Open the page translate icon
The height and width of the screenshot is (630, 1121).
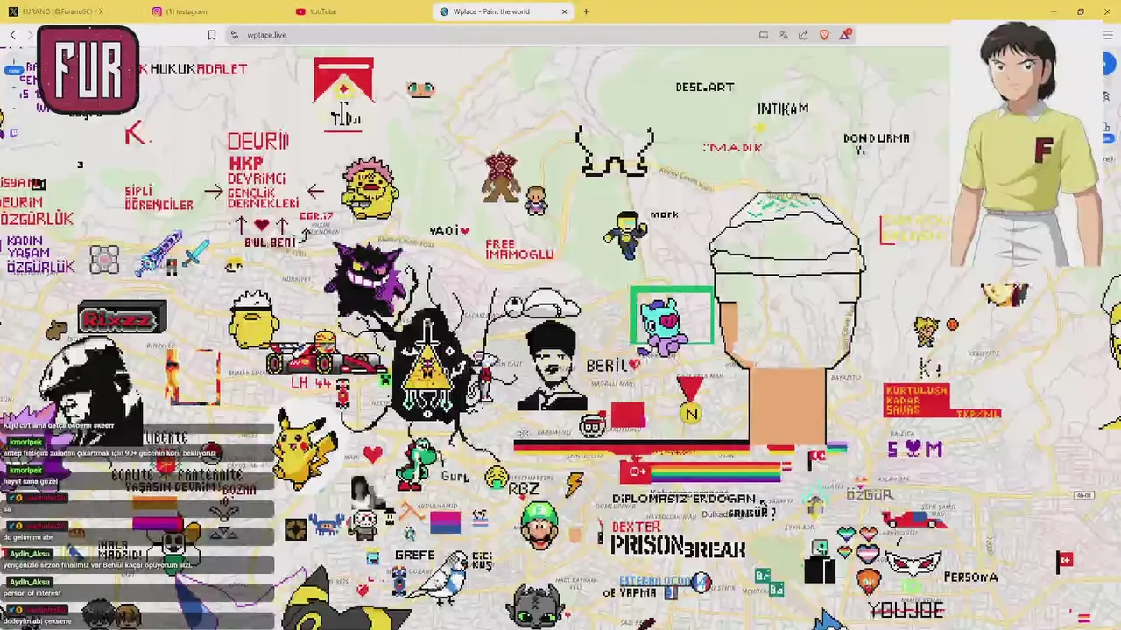[783, 35]
